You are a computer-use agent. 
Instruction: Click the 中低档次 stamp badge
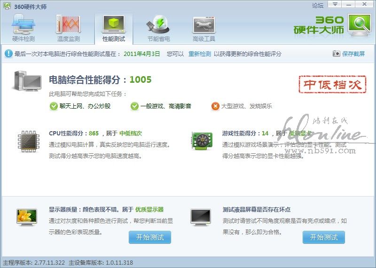332,85
